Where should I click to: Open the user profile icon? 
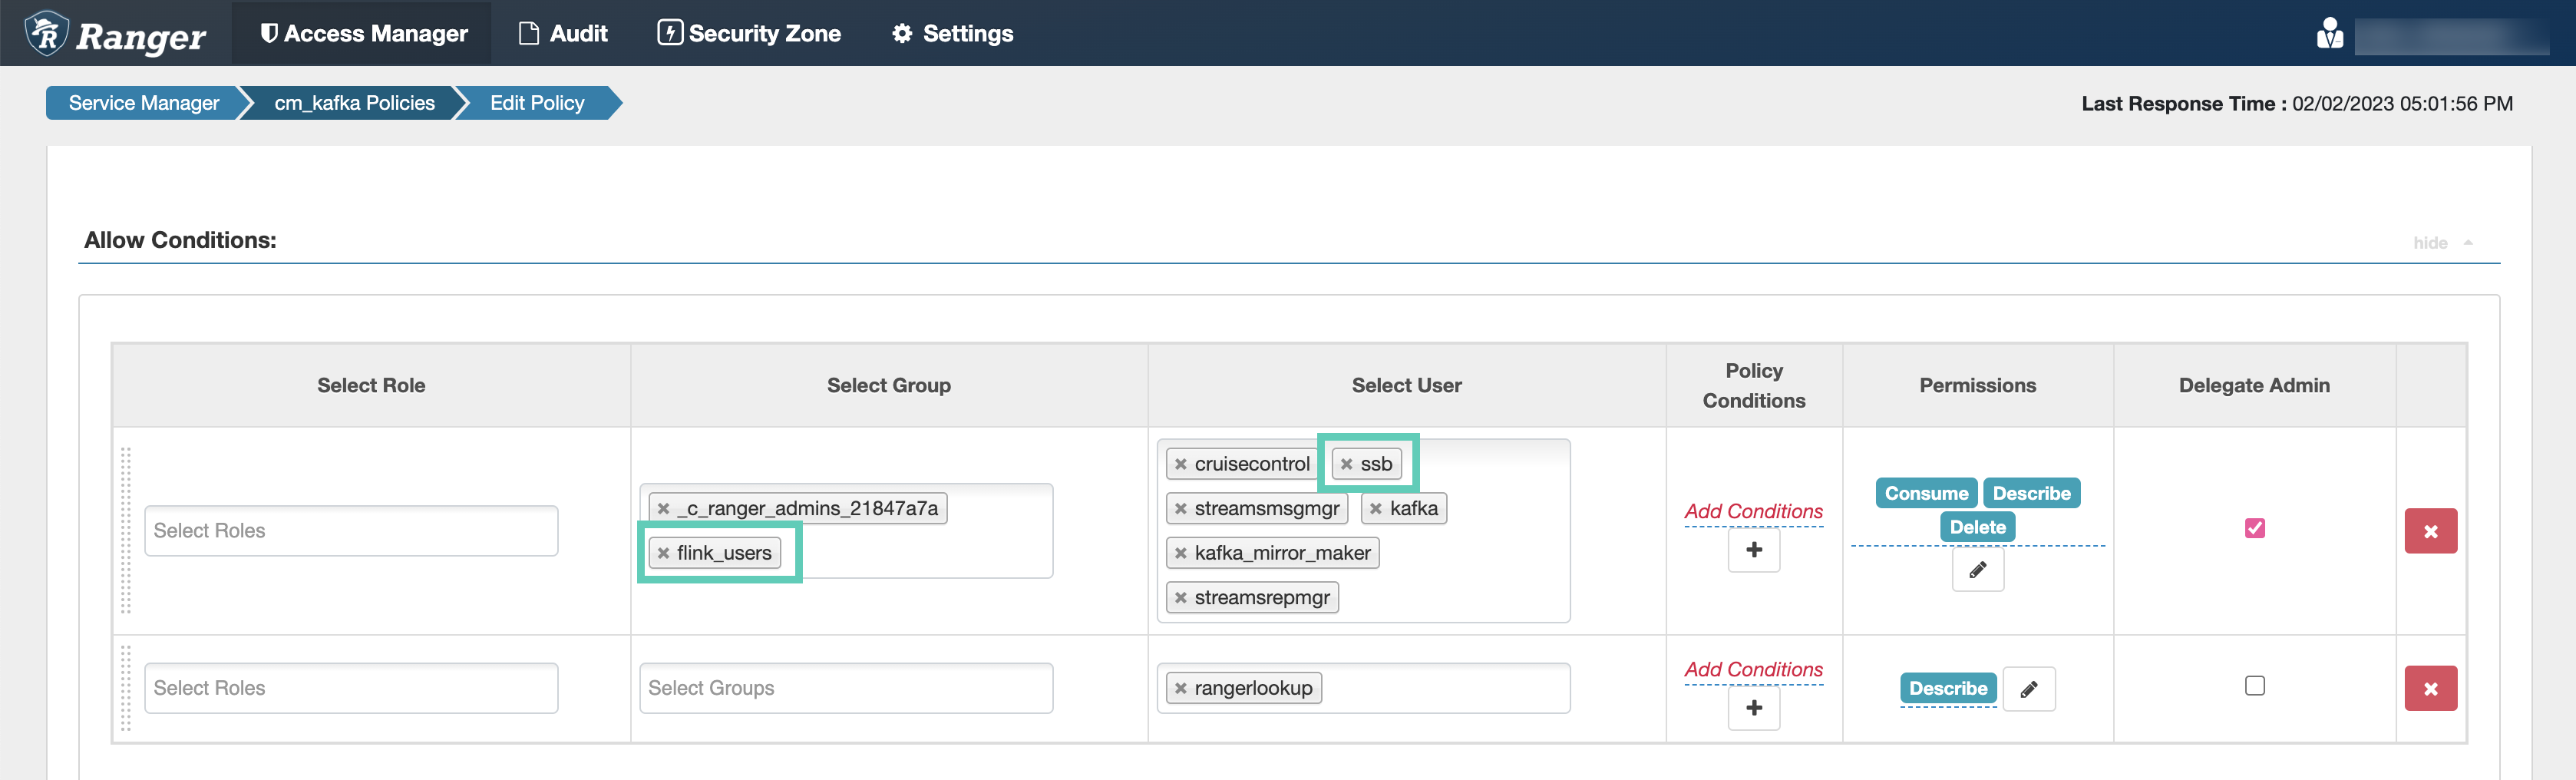tap(2329, 34)
